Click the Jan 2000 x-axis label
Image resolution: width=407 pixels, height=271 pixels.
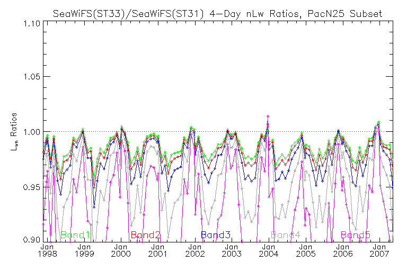tap(121, 250)
